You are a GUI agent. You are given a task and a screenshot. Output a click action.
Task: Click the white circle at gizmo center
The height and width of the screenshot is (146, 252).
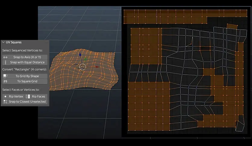tap(83, 67)
